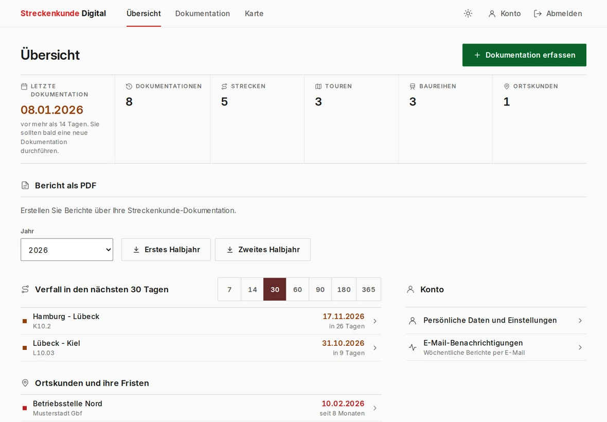Click the download icon in Erstes Halbjahr button
The height and width of the screenshot is (422, 607).
point(136,250)
